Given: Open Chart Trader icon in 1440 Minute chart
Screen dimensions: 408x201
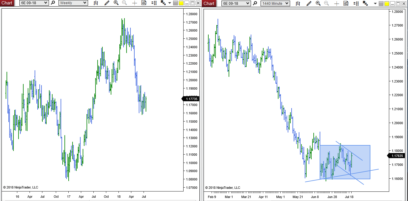Looking at the screenshot, I should [x=356, y=4].
